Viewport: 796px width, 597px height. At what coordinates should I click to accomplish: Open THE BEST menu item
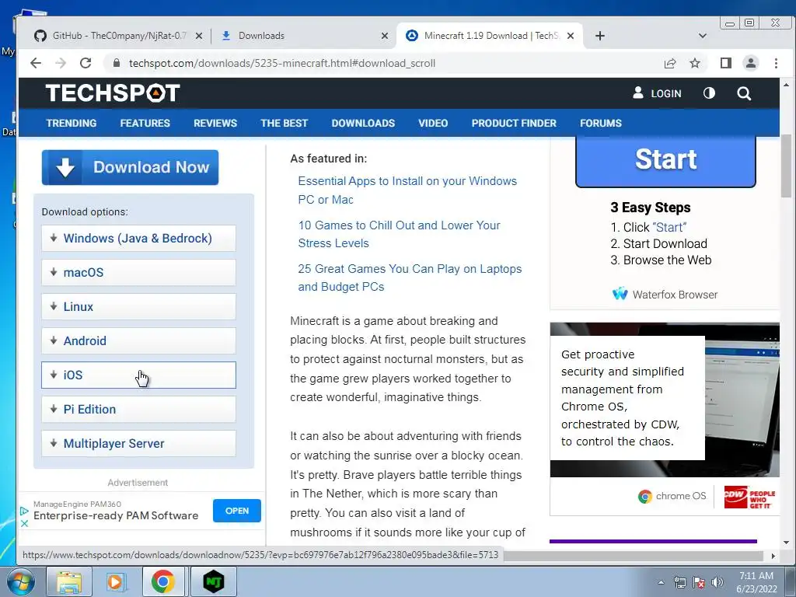click(285, 123)
